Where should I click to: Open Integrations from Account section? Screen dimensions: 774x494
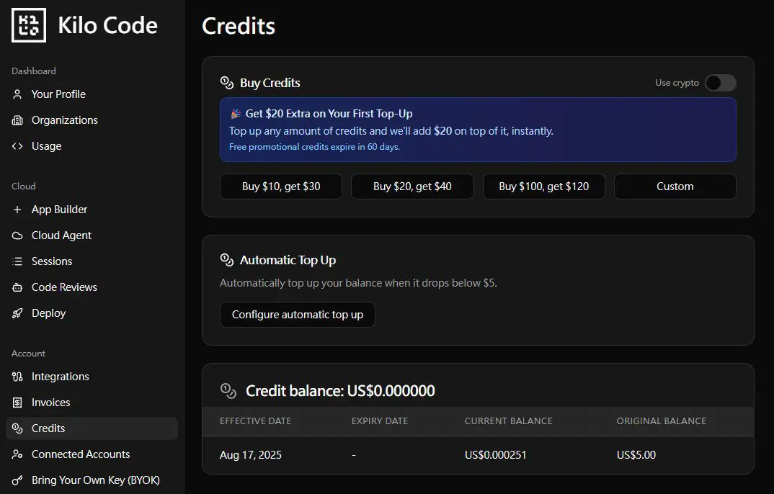coord(60,377)
